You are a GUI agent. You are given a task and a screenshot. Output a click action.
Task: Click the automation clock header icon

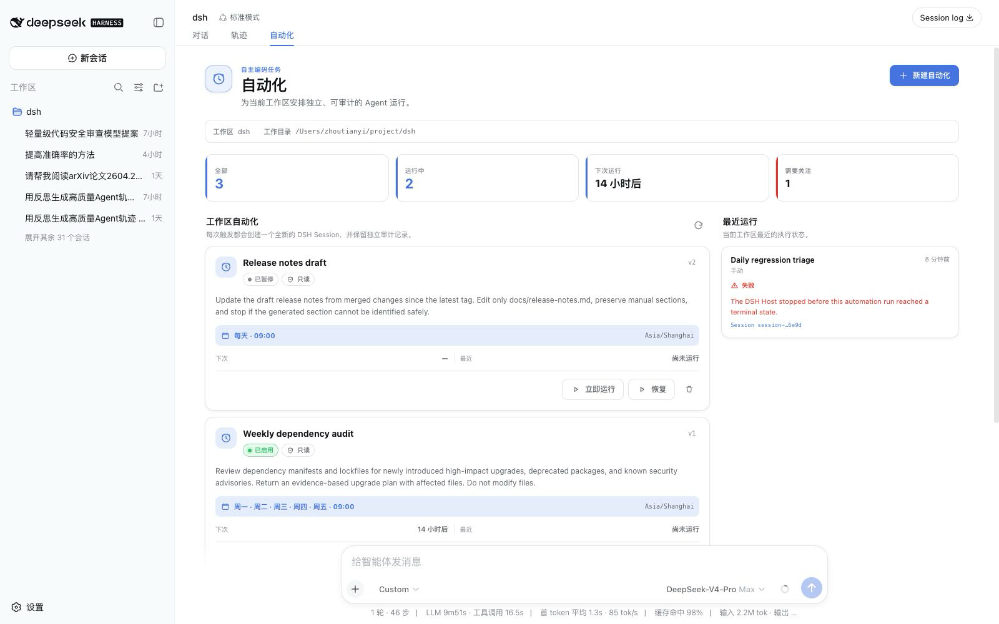point(219,79)
